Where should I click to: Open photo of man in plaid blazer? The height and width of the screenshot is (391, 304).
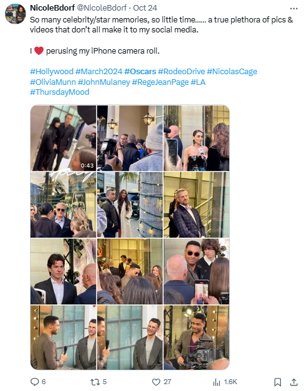(x=196, y=205)
